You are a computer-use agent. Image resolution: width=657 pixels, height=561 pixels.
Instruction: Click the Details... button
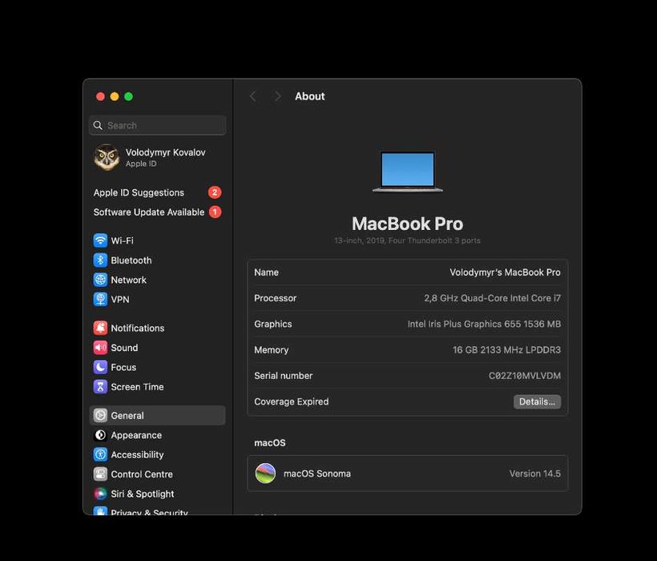point(537,402)
